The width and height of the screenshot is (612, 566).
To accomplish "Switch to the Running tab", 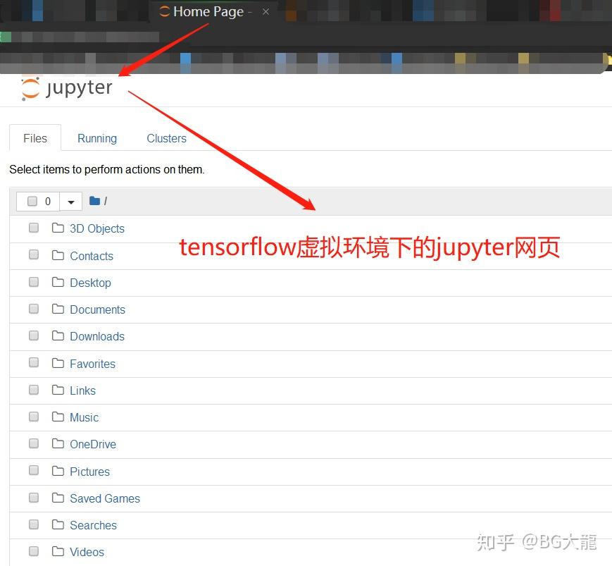I will 96,138.
